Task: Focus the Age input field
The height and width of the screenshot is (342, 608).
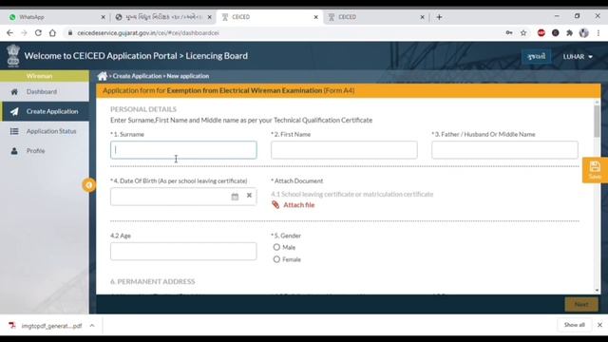Action: (183, 251)
